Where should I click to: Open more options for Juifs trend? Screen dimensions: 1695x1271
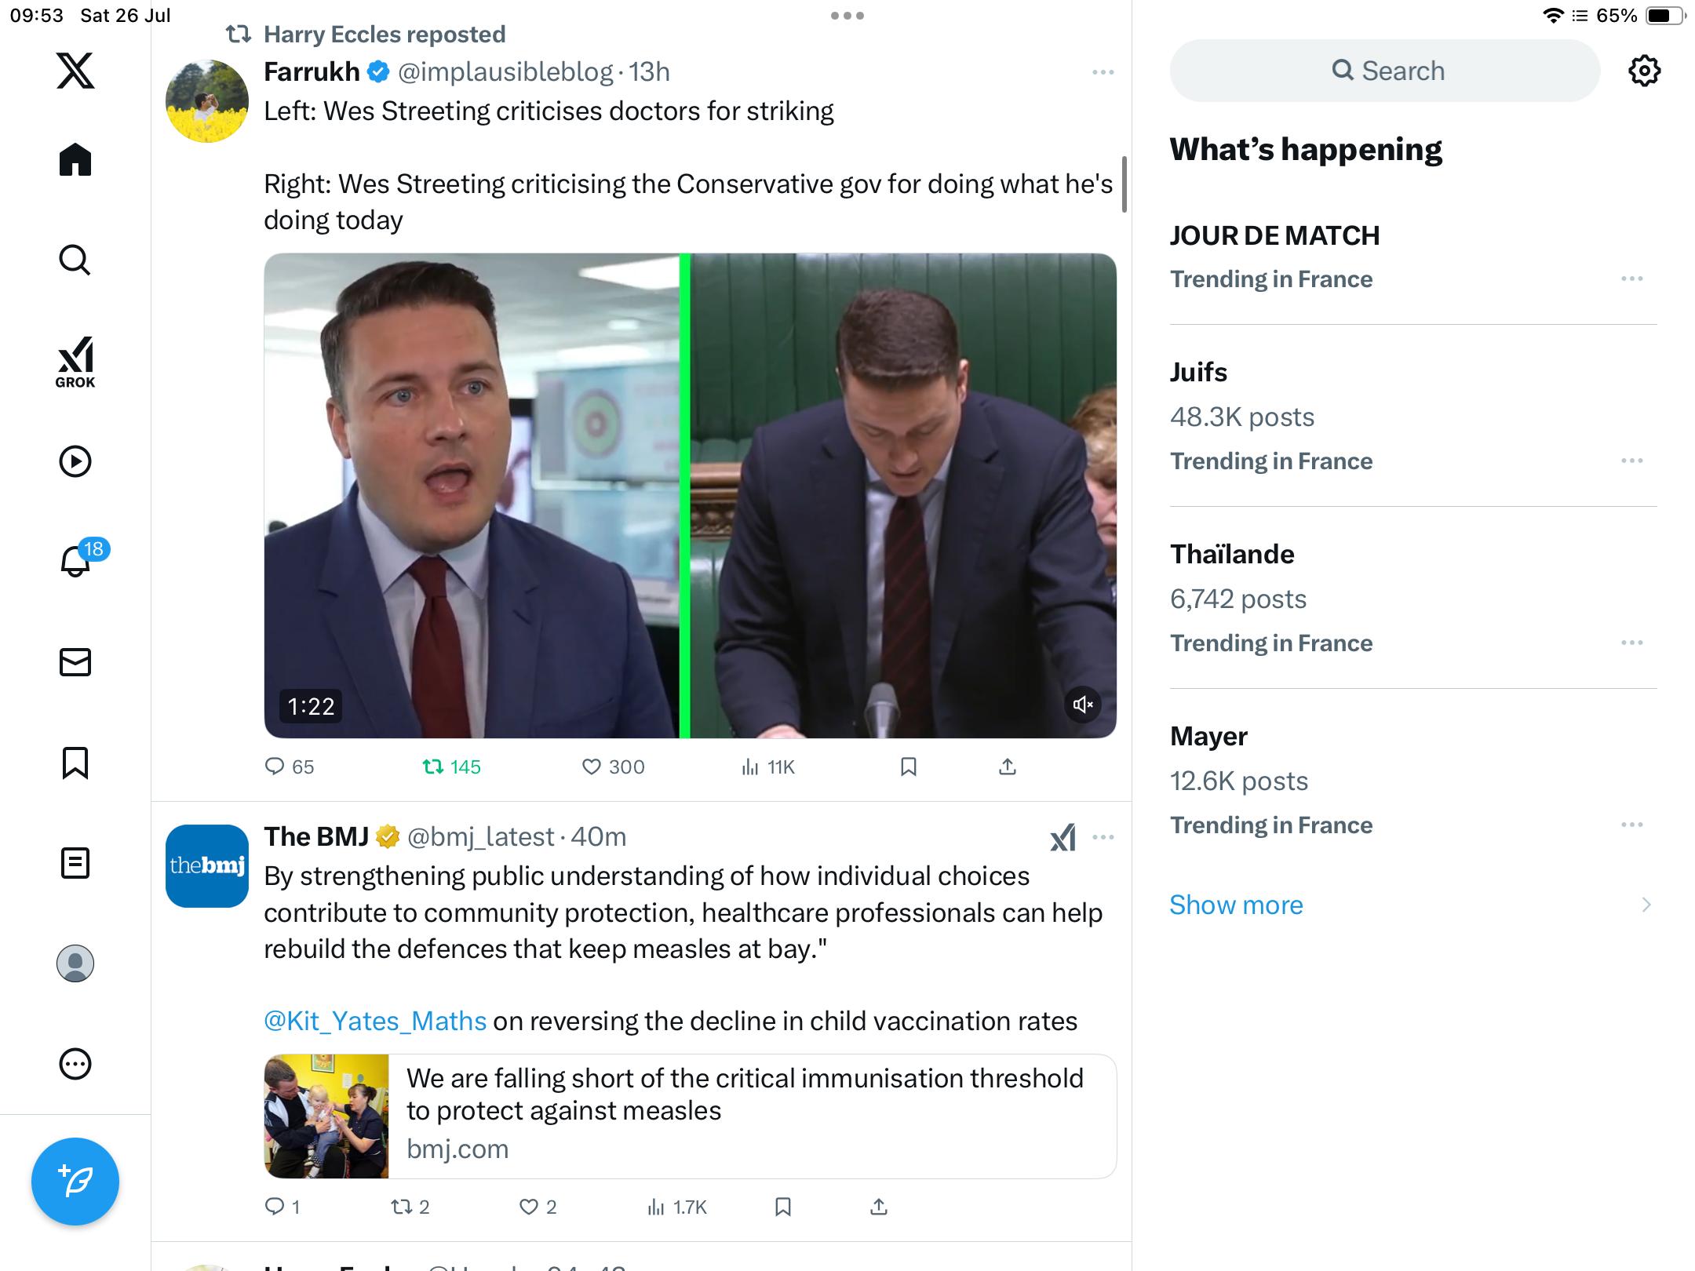point(1632,461)
